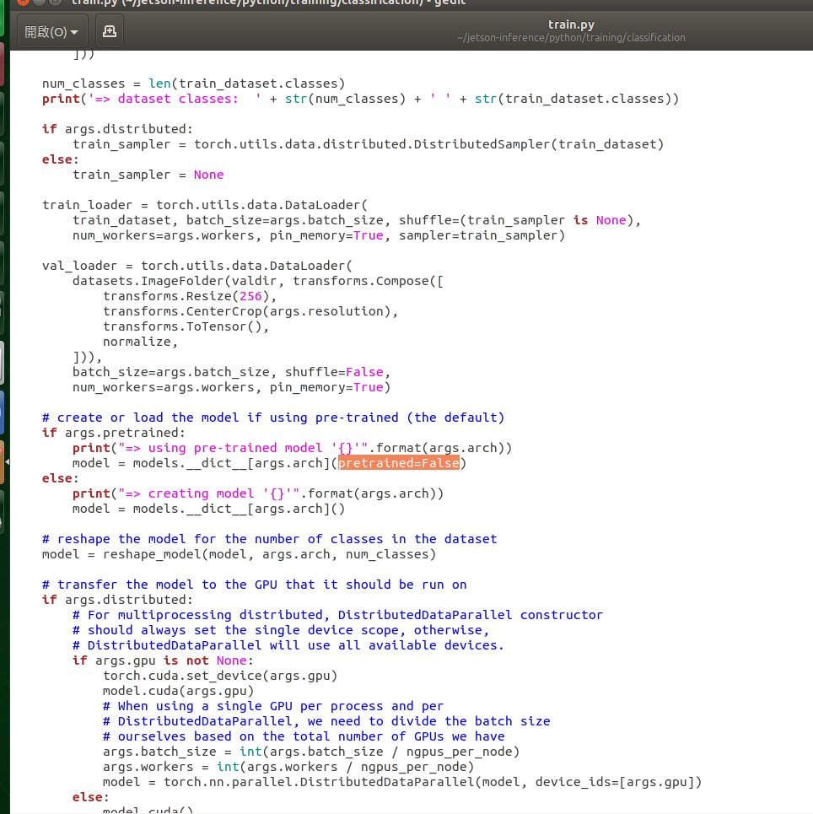Place cursor on torch.cuda.set_device(args.gpu) line
This screenshot has width=813, height=814.
pyautogui.click(x=220, y=676)
